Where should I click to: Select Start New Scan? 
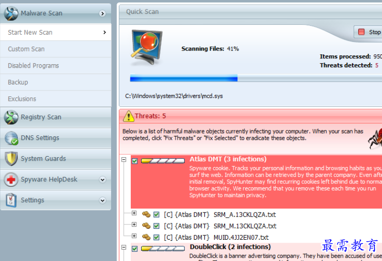click(x=56, y=32)
